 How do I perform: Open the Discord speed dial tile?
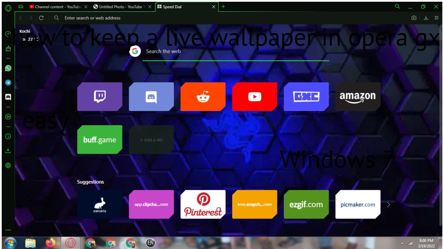pos(151,97)
